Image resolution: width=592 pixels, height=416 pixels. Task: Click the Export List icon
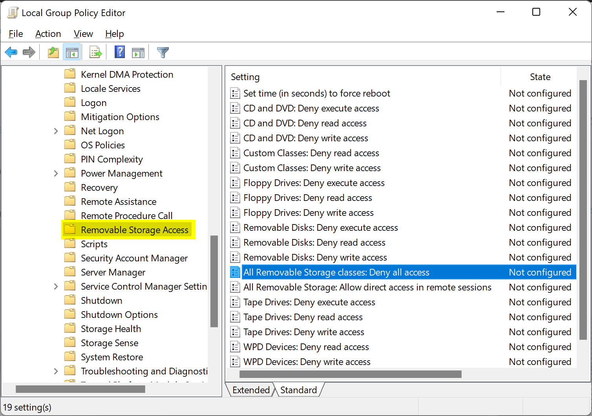pyautogui.click(x=95, y=52)
